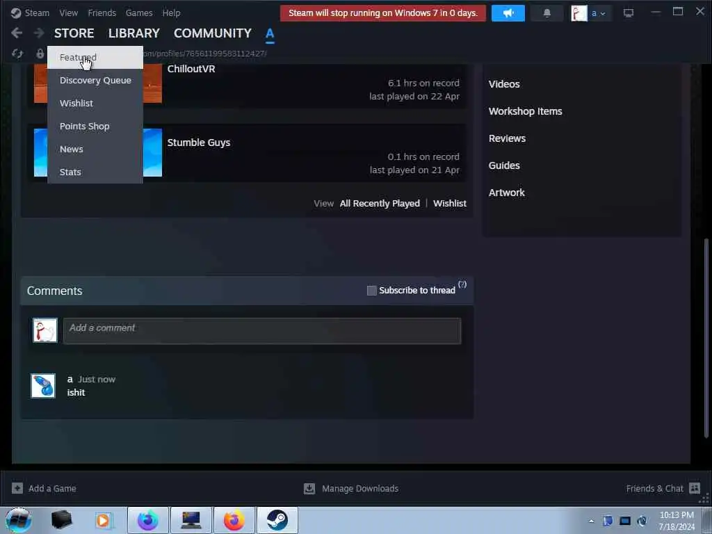Viewport: 712px width, 534px height.
Task: Expand the account name dropdown chevron
Action: (x=603, y=14)
